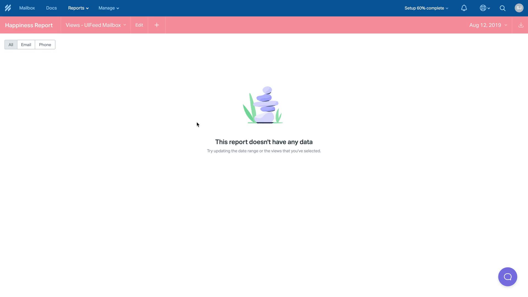This screenshot has width=528, height=297.
Task: Open the Mailbox menu item
Action: pyautogui.click(x=27, y=8)
